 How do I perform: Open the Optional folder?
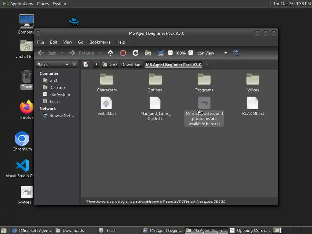click(155, 83)
